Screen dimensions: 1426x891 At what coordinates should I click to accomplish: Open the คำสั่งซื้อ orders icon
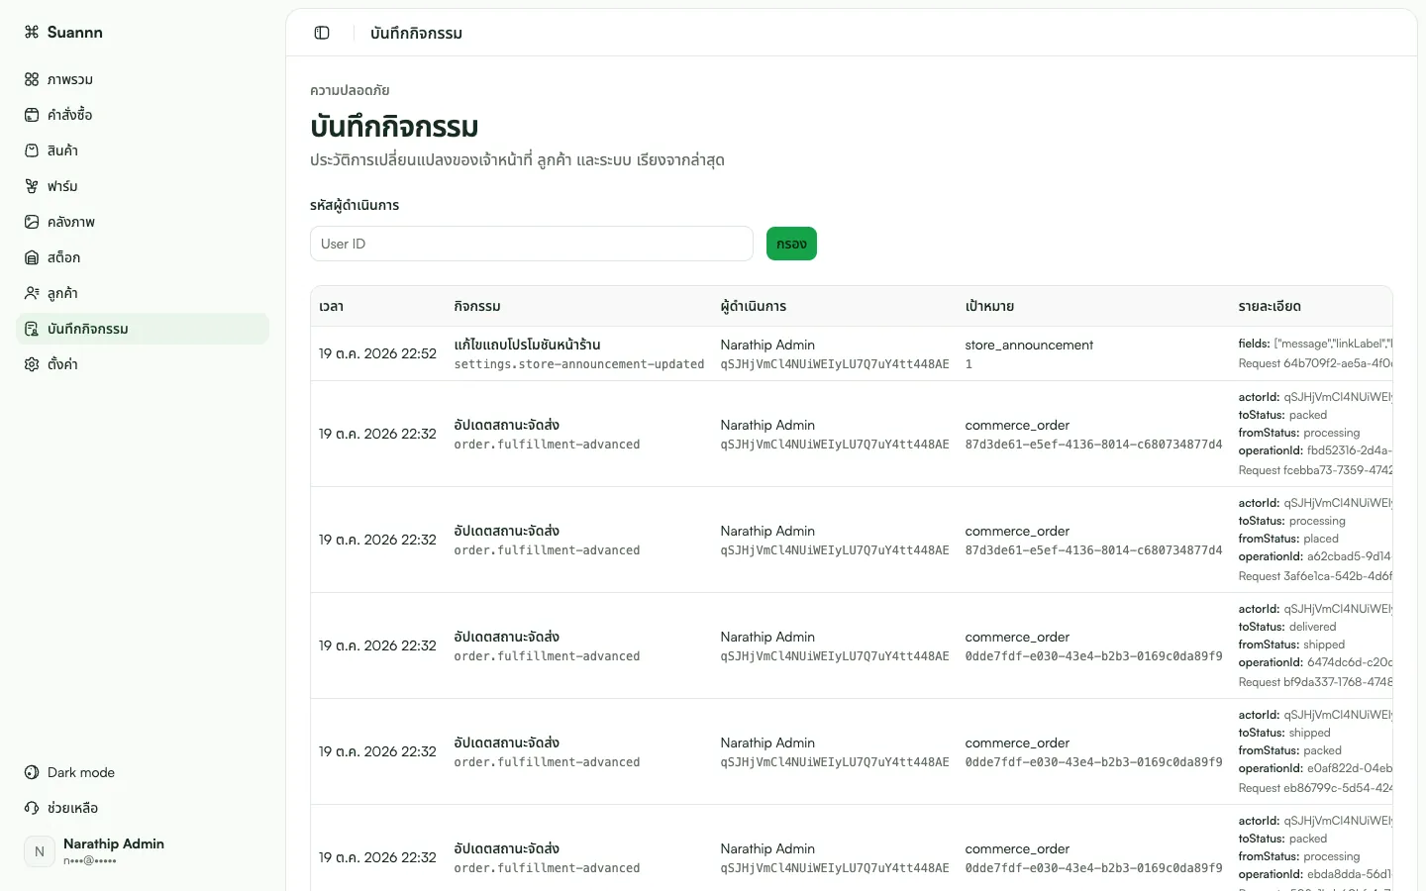point(32,115)
